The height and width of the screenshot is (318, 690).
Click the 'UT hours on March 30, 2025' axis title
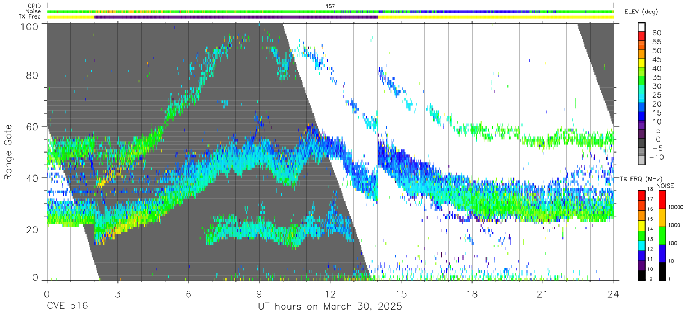[330, 307]
